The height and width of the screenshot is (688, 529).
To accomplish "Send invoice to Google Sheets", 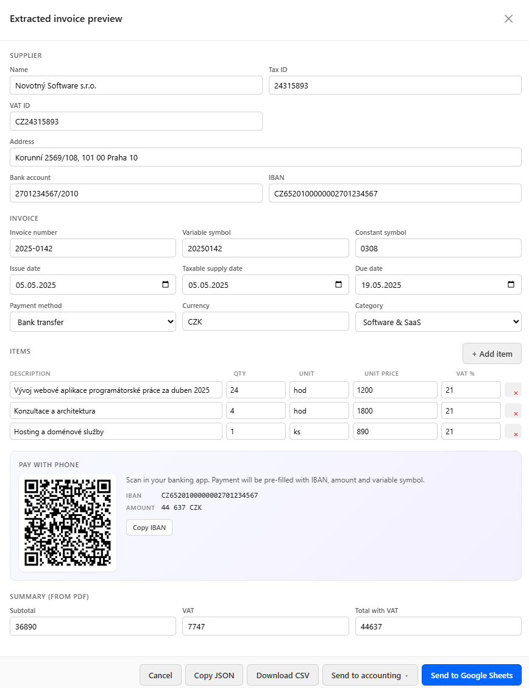I will coord(472,675).
